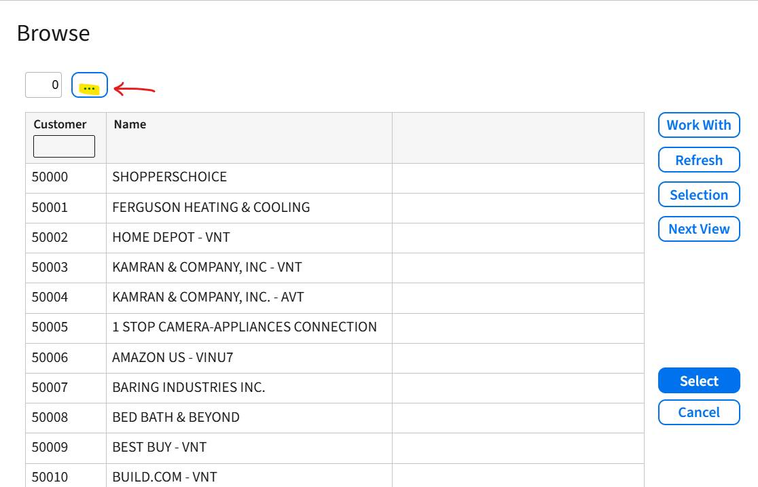Click the Customer filter input box

(65, 146)
